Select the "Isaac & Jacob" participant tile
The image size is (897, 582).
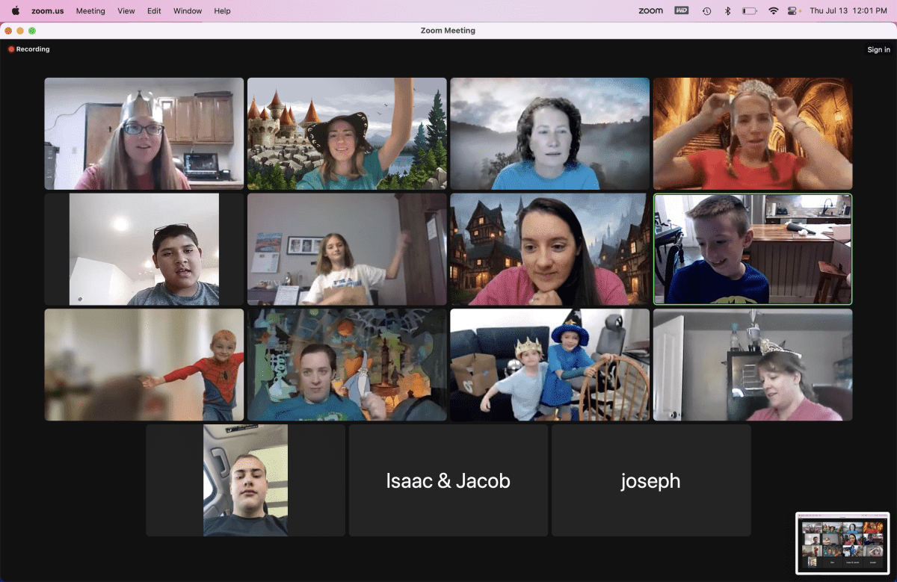[448, 480]
